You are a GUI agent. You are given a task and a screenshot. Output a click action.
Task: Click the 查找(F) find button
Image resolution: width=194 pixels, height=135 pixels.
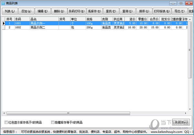111,11
